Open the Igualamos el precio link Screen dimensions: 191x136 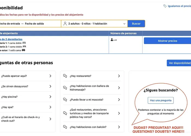pos(179,6)
